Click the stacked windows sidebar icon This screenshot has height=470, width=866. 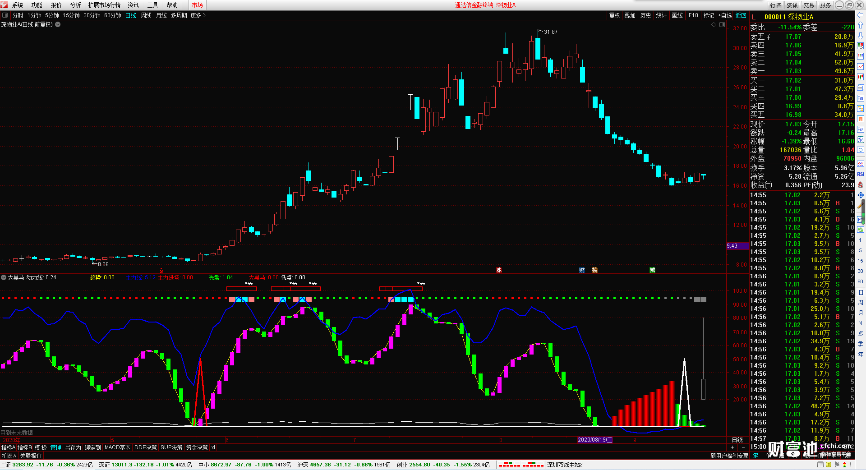pos(861,88)
